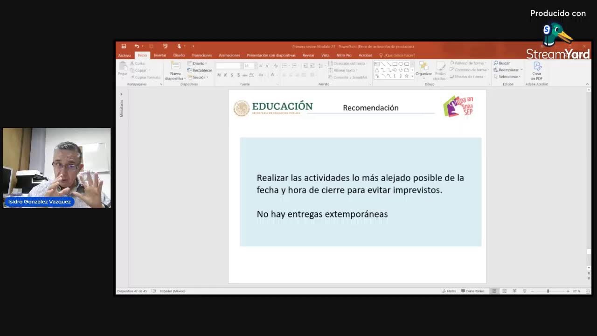This screenshot has height=336, width=597.
Task: Click Cortar scissors command
Action: click(x=138, y=63)
